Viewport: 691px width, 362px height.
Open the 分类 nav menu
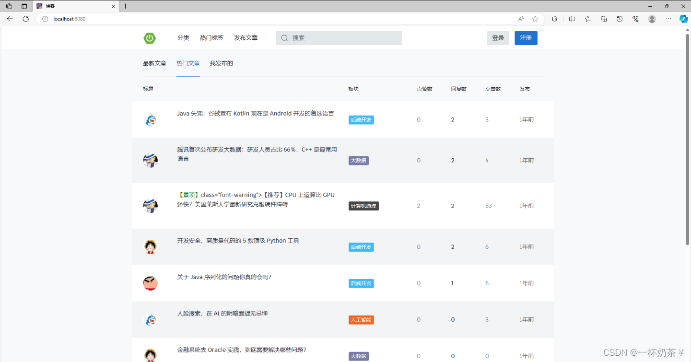coord(183,38)
